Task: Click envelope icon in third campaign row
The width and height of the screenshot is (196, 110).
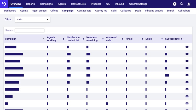Action: coord(187,61)
